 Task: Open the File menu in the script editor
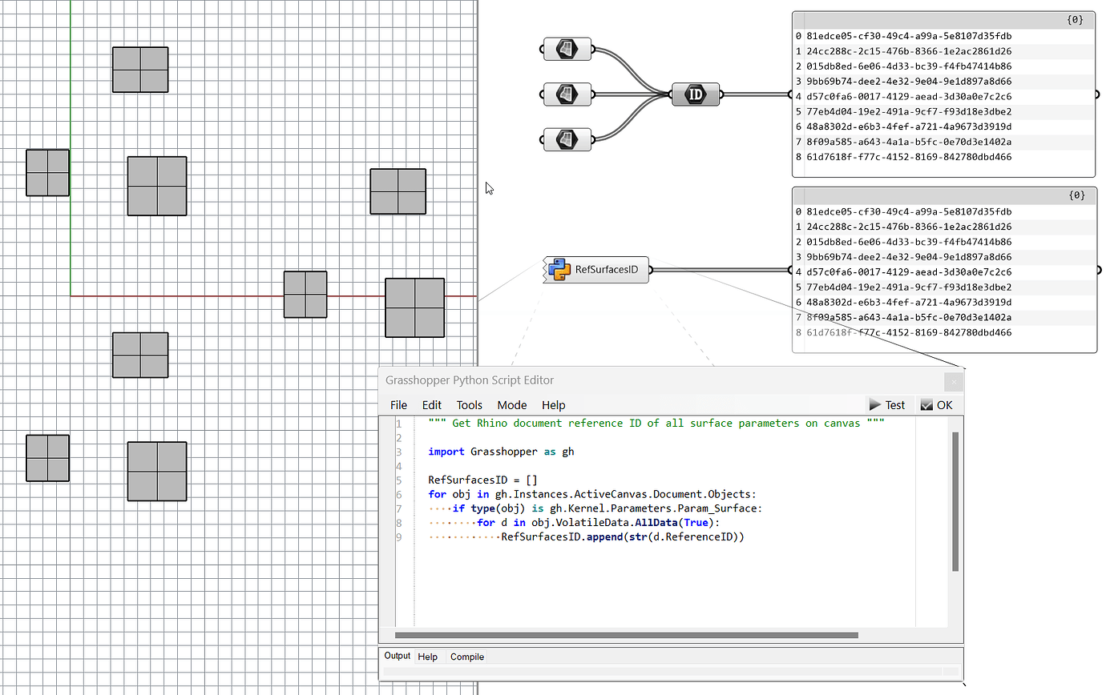pyautogui.click(x=398, y=405)
